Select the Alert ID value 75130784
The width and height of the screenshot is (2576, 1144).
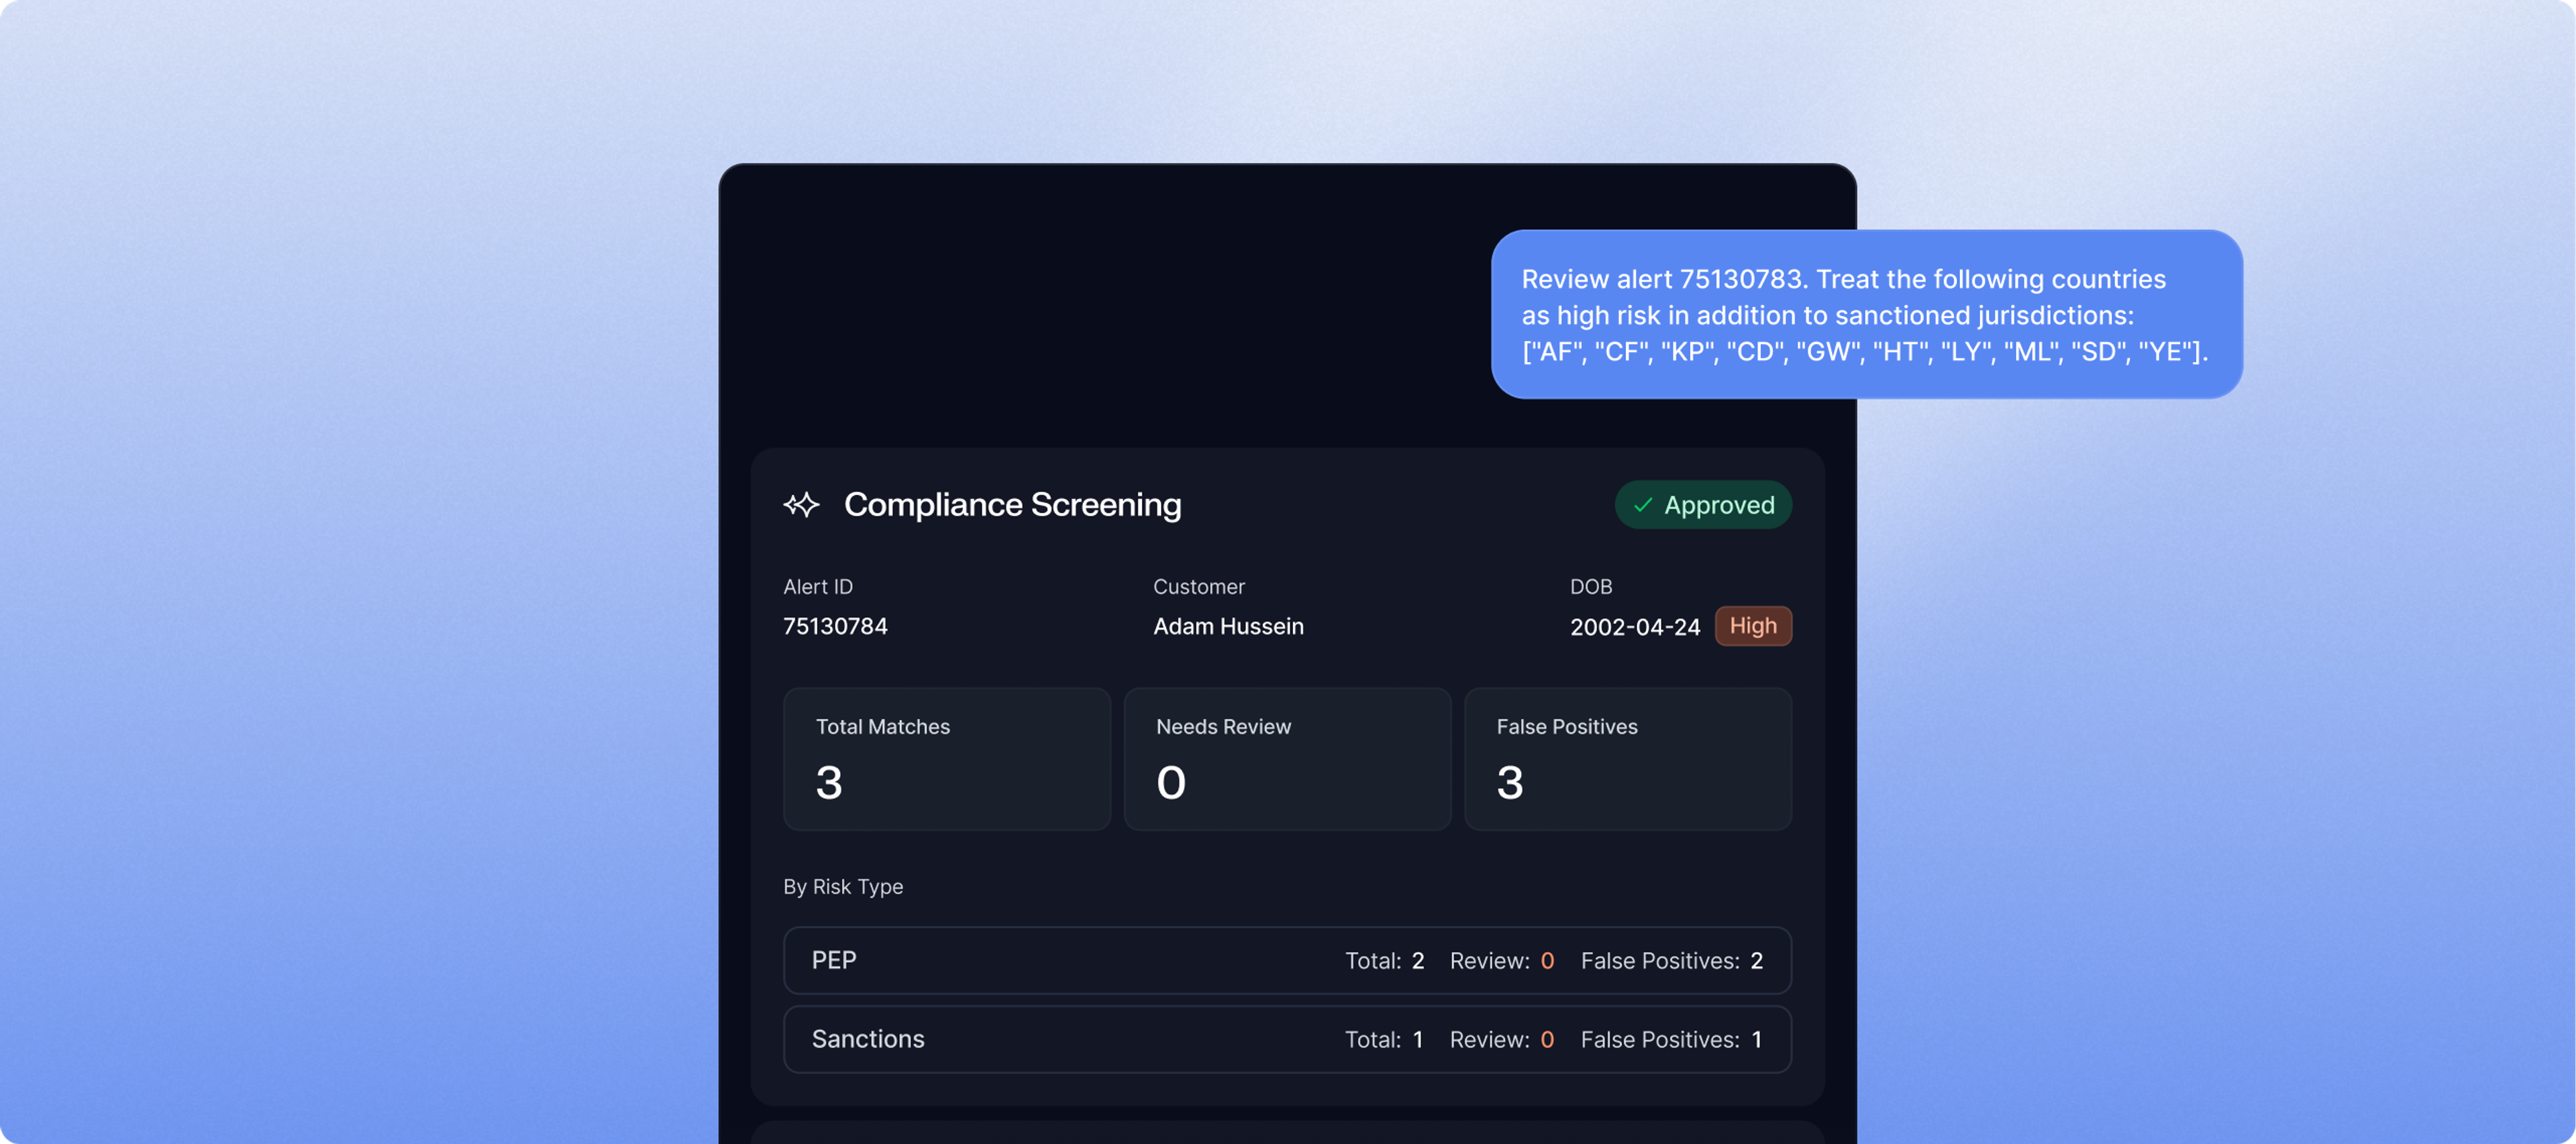[x=835, y=626]
